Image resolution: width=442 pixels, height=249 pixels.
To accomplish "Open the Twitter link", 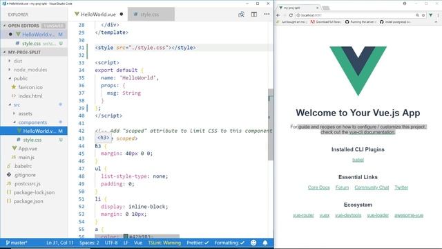I will coord(401,187).
